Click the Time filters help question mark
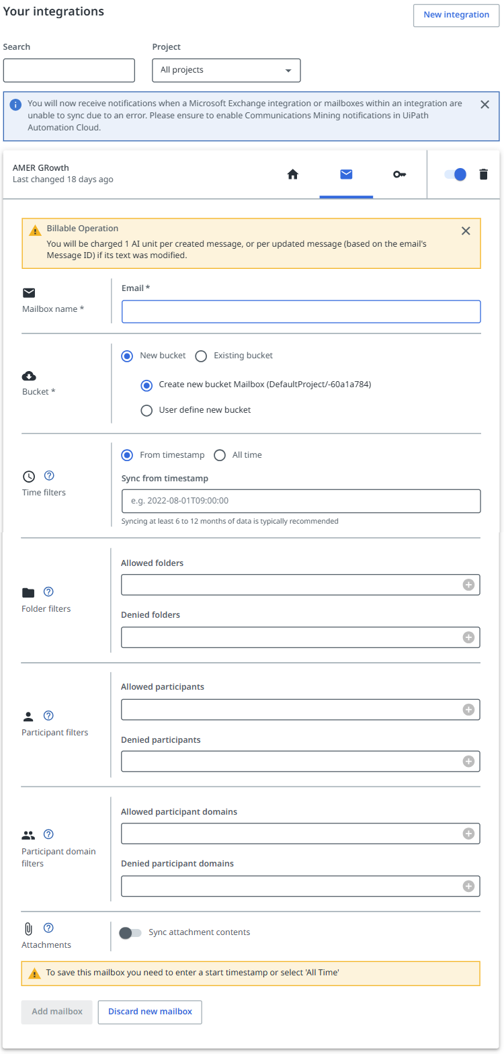 (x=48, y=475)
